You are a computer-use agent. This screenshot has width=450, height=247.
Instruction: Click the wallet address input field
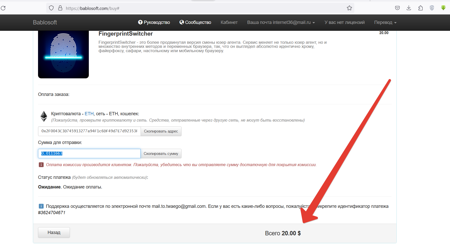pos(89,131)
